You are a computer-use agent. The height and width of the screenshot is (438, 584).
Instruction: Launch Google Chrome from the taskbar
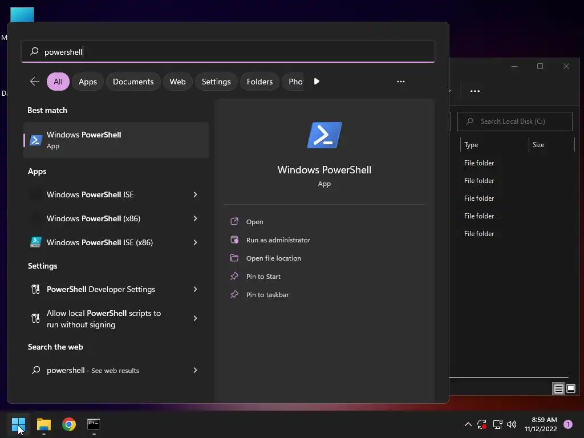click(x=69, y=424)
